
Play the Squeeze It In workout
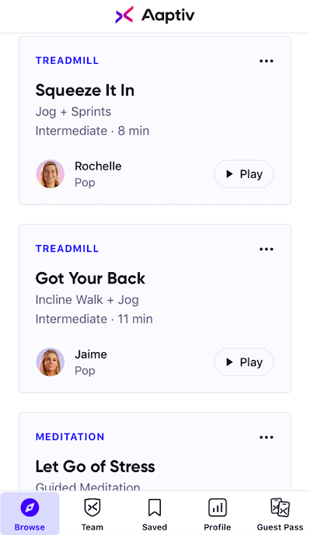click(244, 174)
